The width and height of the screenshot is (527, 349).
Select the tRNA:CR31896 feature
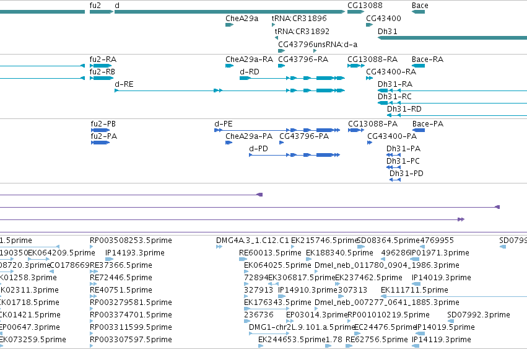273,25
